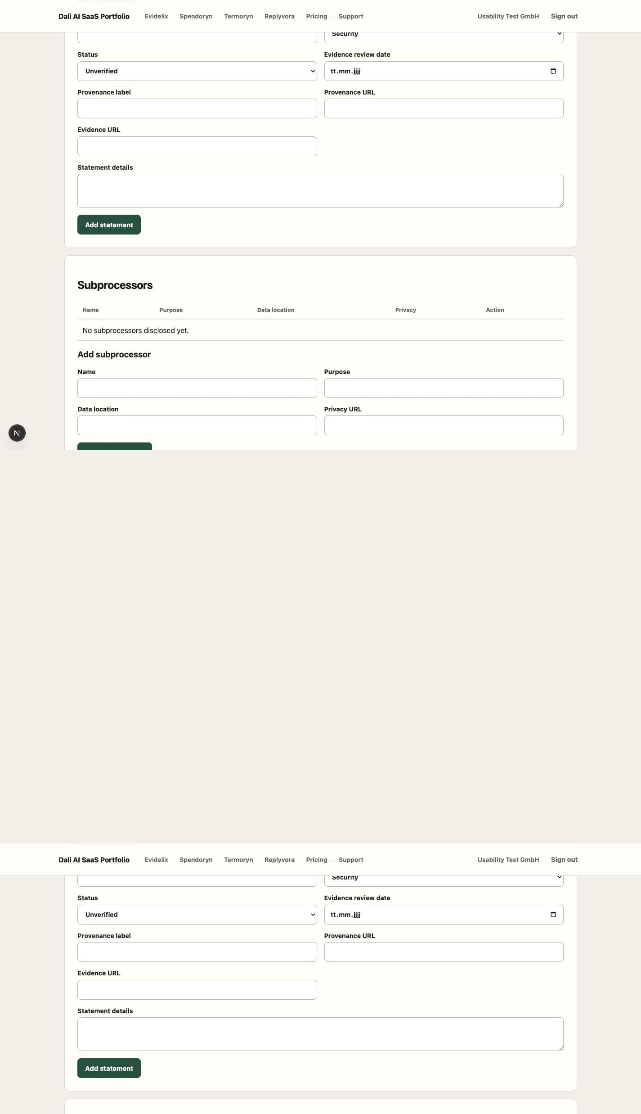Click the 'Add subprocessor' subheading
The image size is (641, 1114).
pos(114,354)
